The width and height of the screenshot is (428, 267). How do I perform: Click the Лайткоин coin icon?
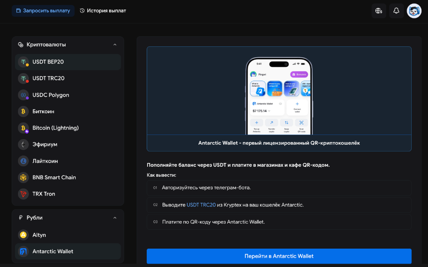(x=23, y=161)
